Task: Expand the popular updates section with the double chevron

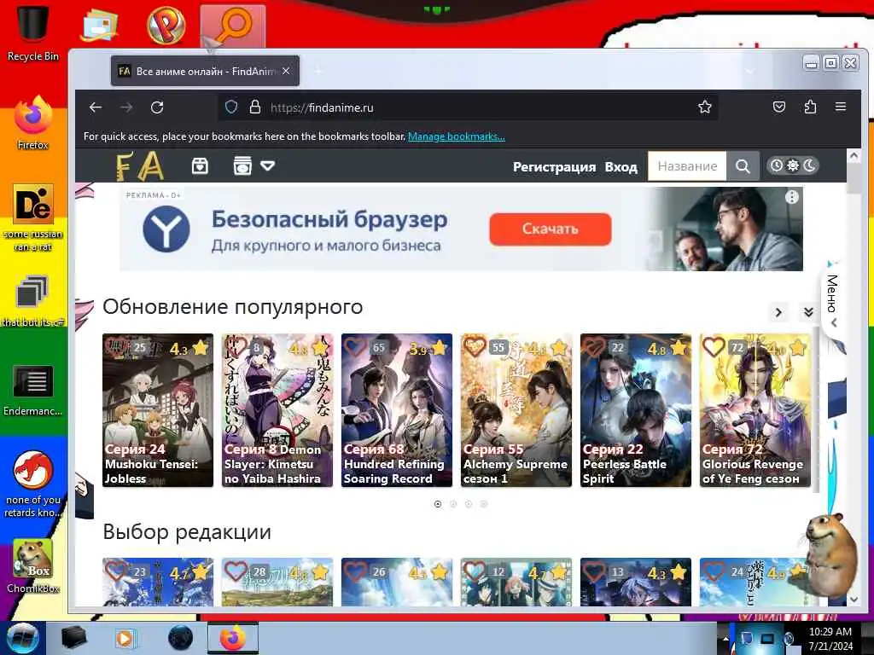Action: tap(808, 312)
